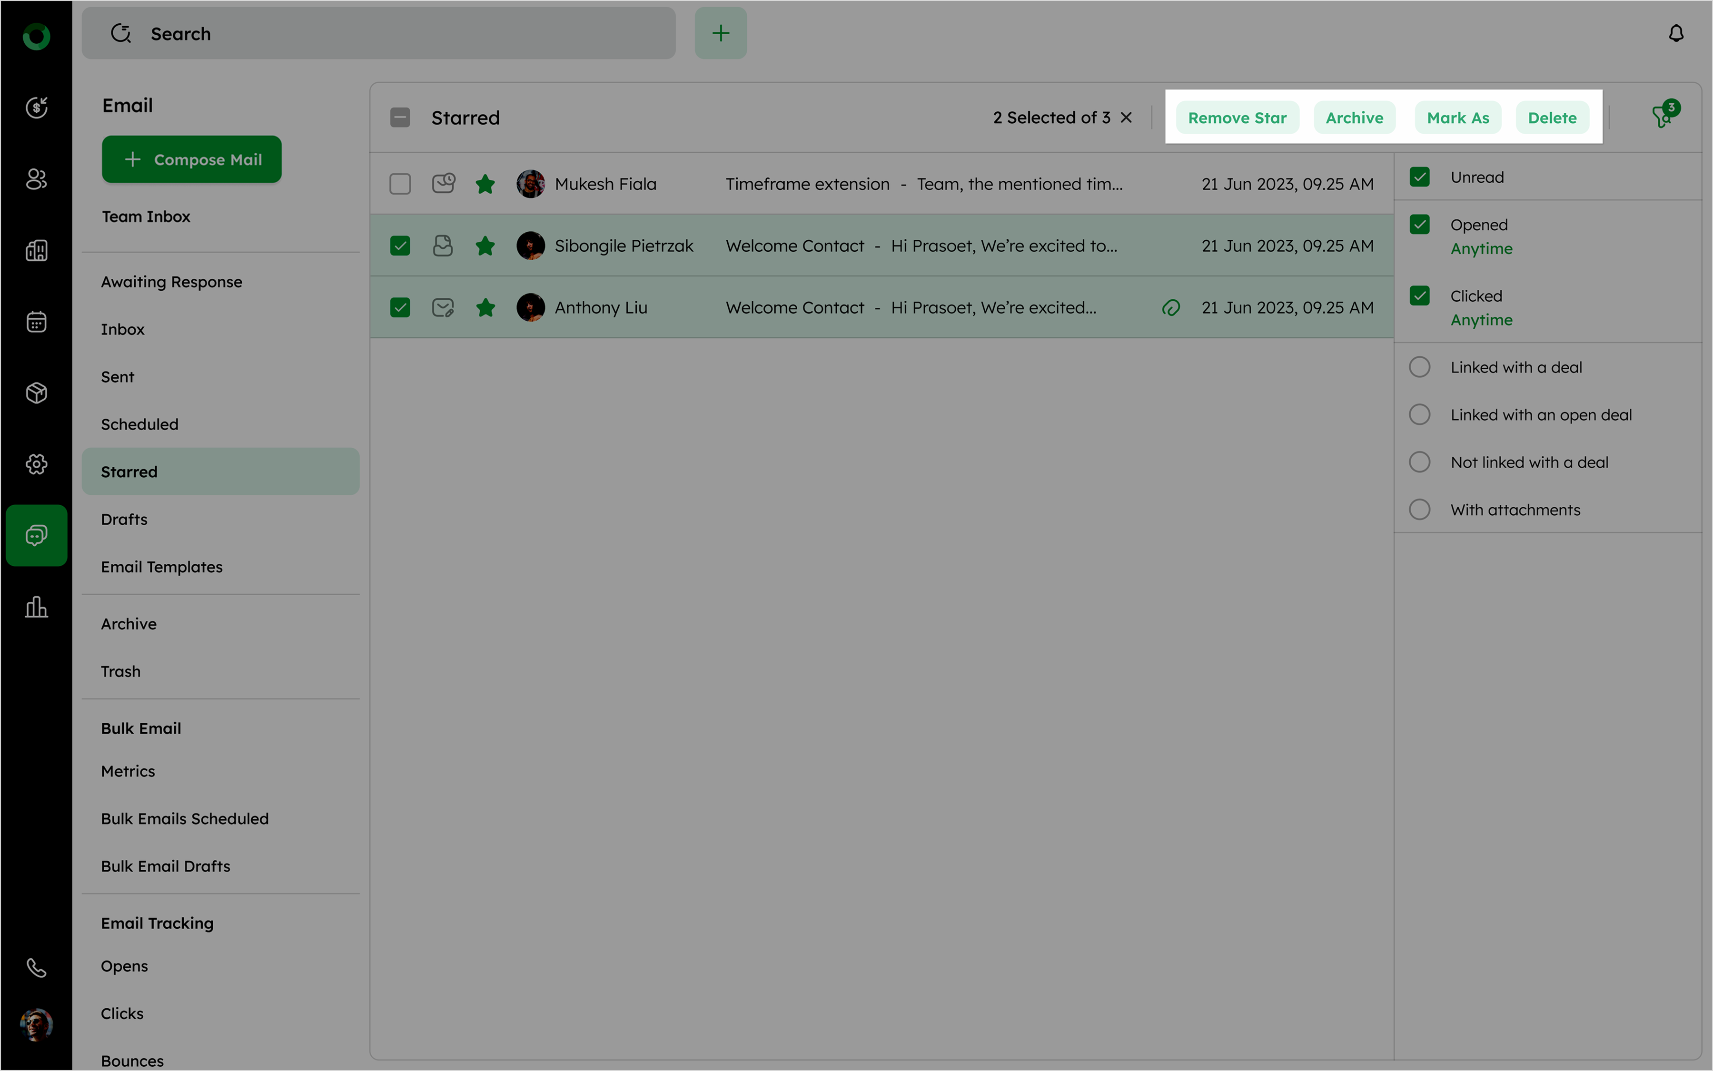Open the calendar icon in sidebar
This screenshot has height=1071, width=1713.
pos(36,322)
